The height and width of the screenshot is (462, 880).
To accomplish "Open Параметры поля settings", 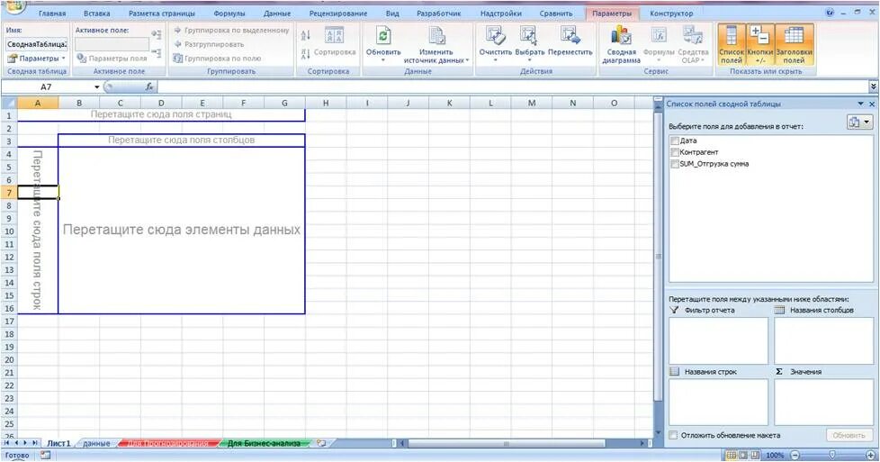I will pos(112,58).
